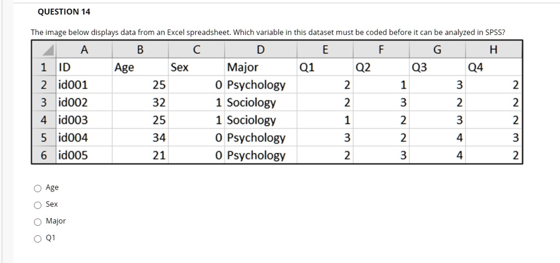
Task: Select the "Age" radio answer option
Action: [x=38, y=188]
